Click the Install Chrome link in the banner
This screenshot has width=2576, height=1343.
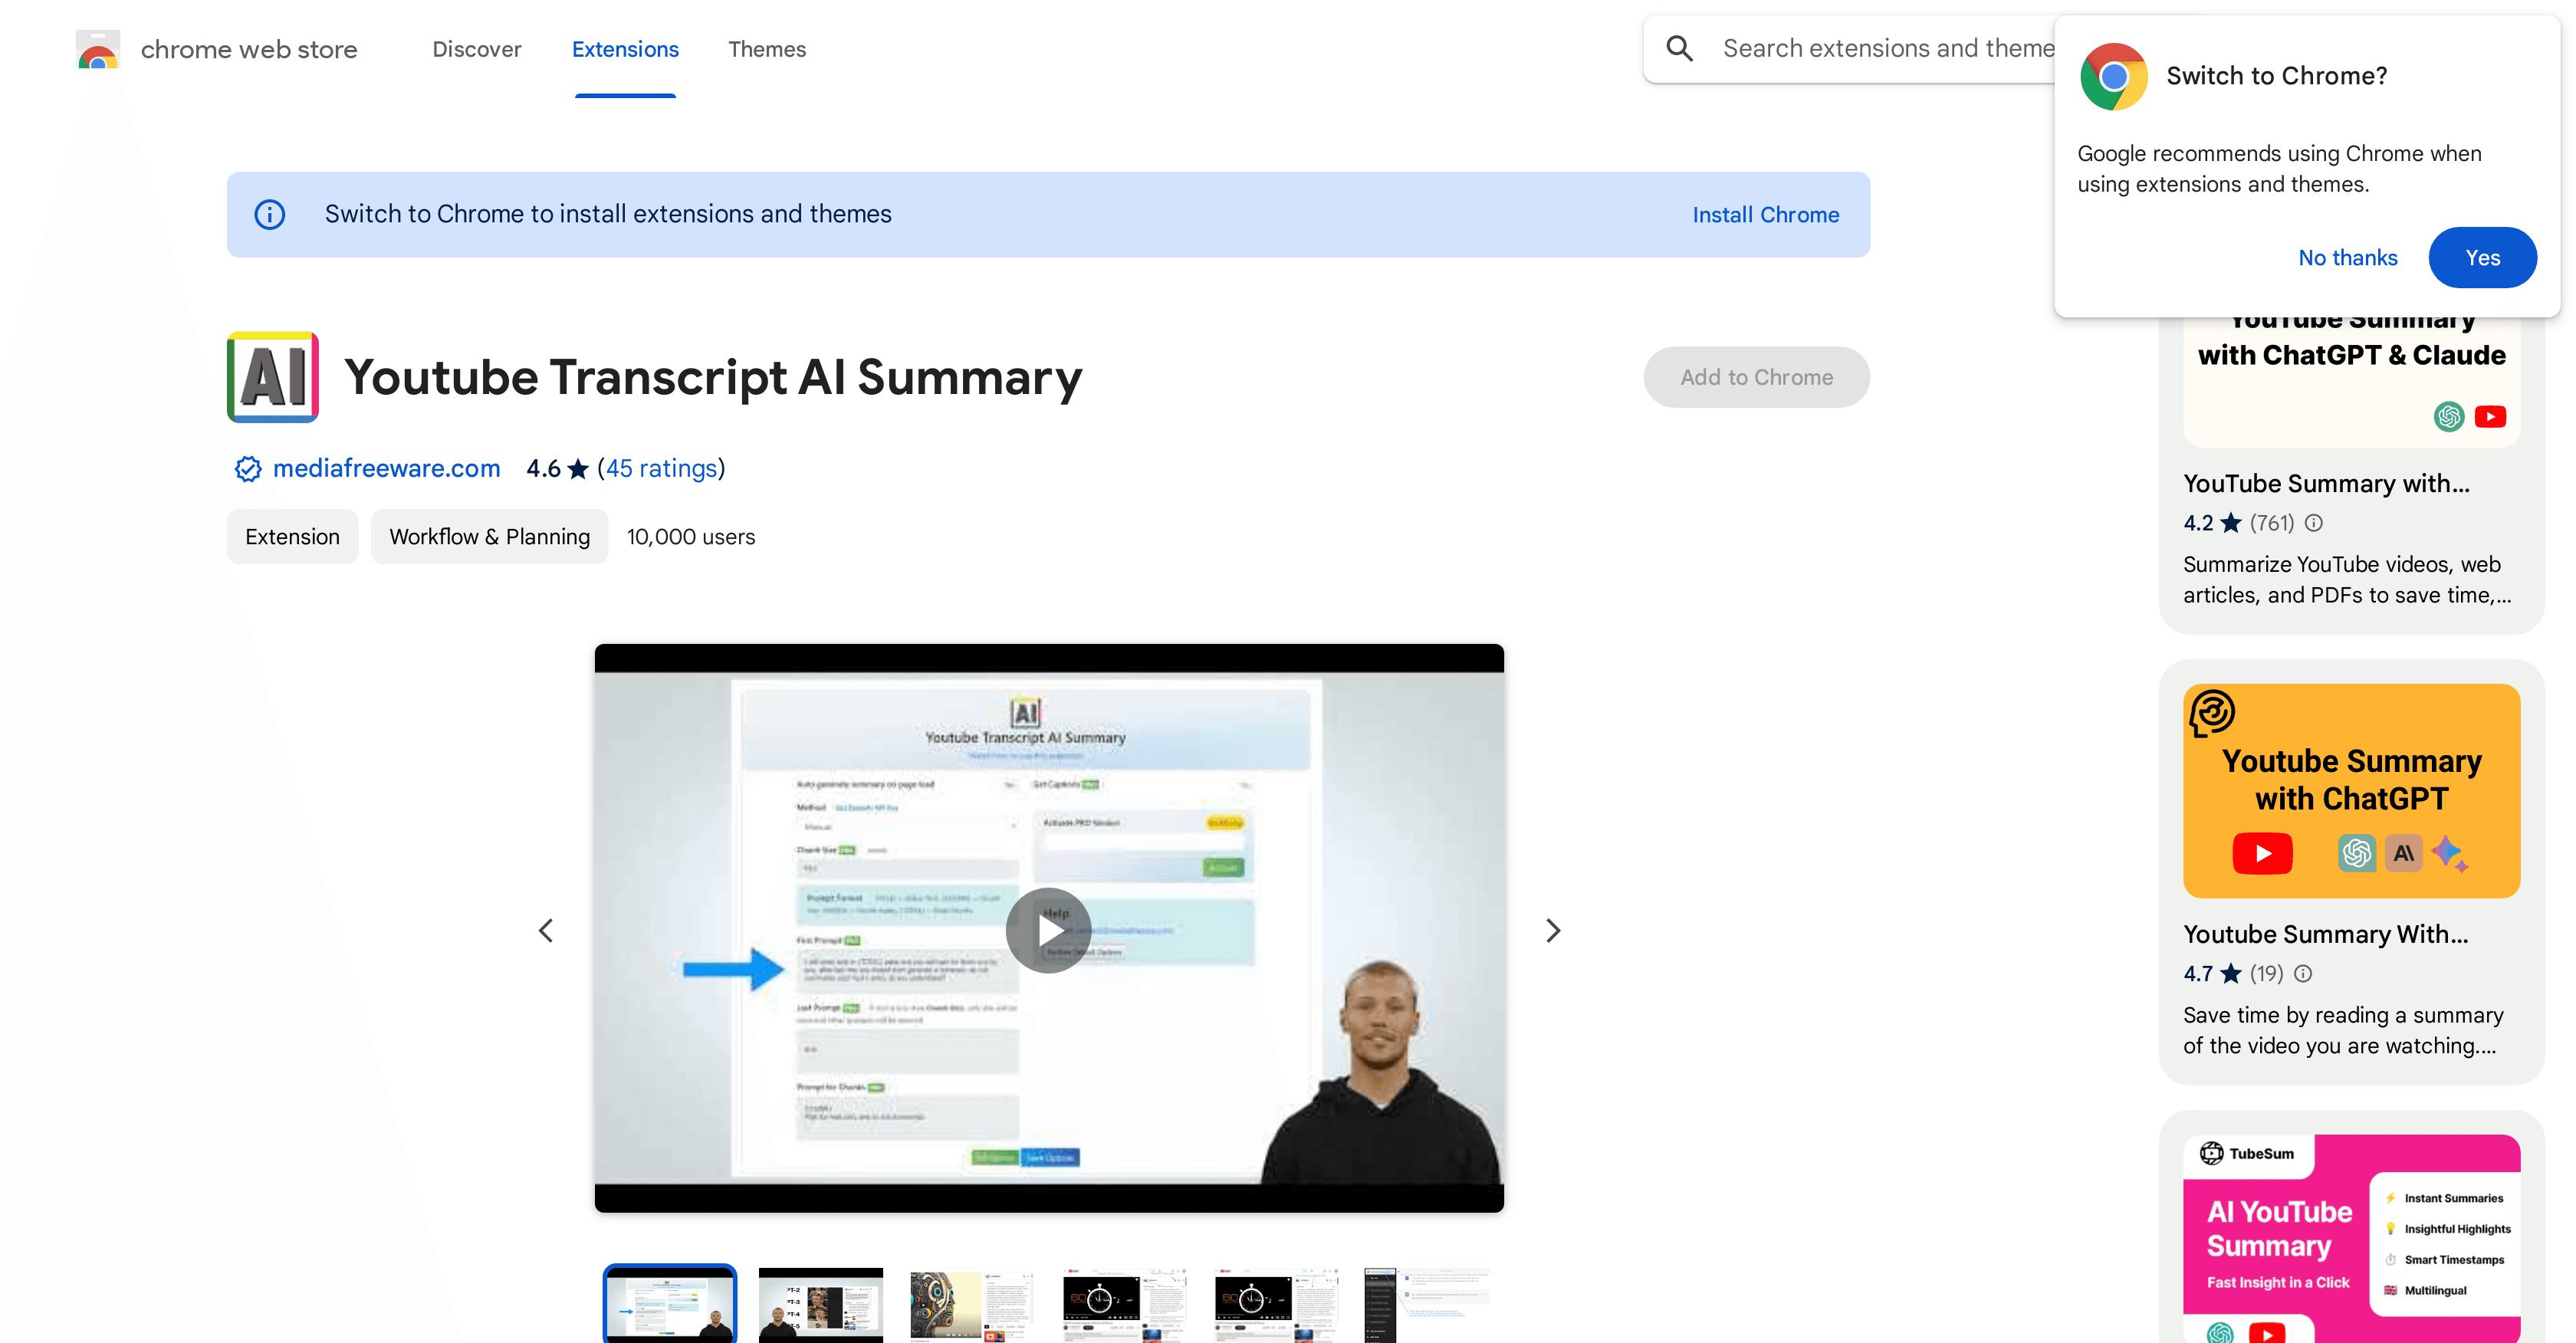tap(1766, 214)
